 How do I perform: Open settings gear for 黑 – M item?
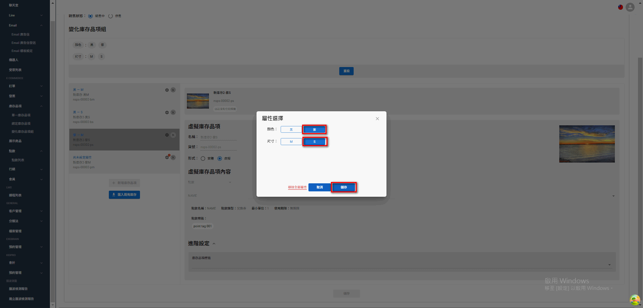pyautogui.click(x=167, y=90)
